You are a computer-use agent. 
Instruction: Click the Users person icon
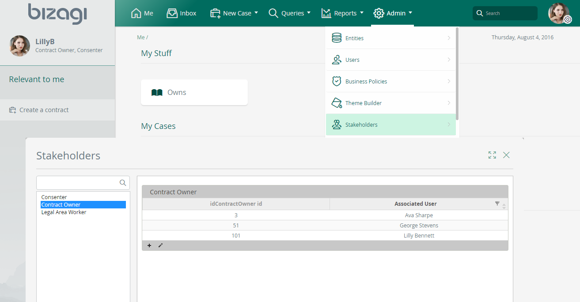(337, 60)
